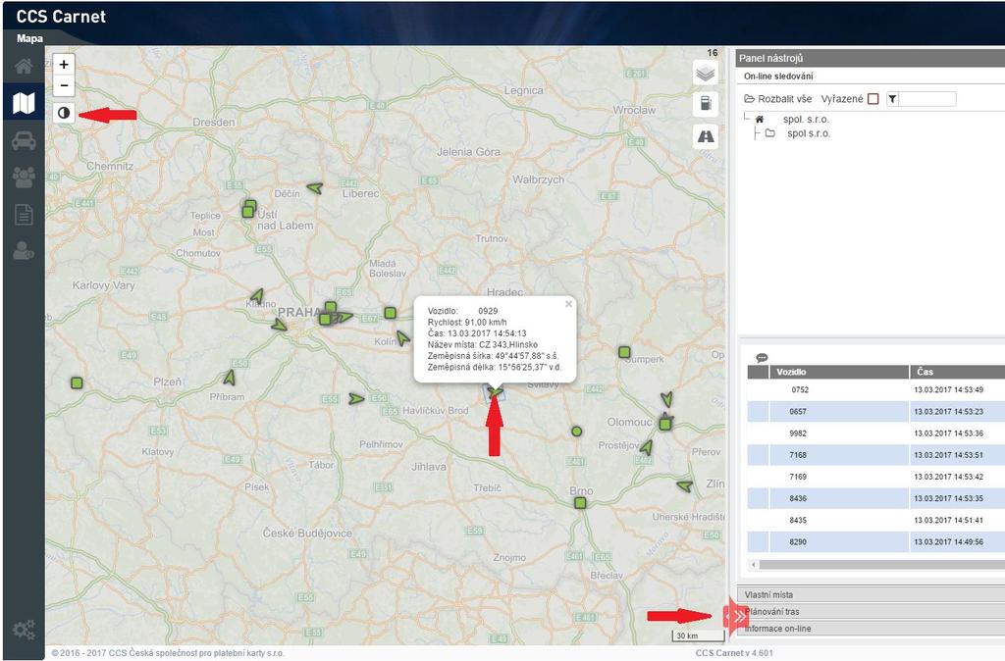
Task: Click the round green marker west of Prostějov
Action: 577,432
